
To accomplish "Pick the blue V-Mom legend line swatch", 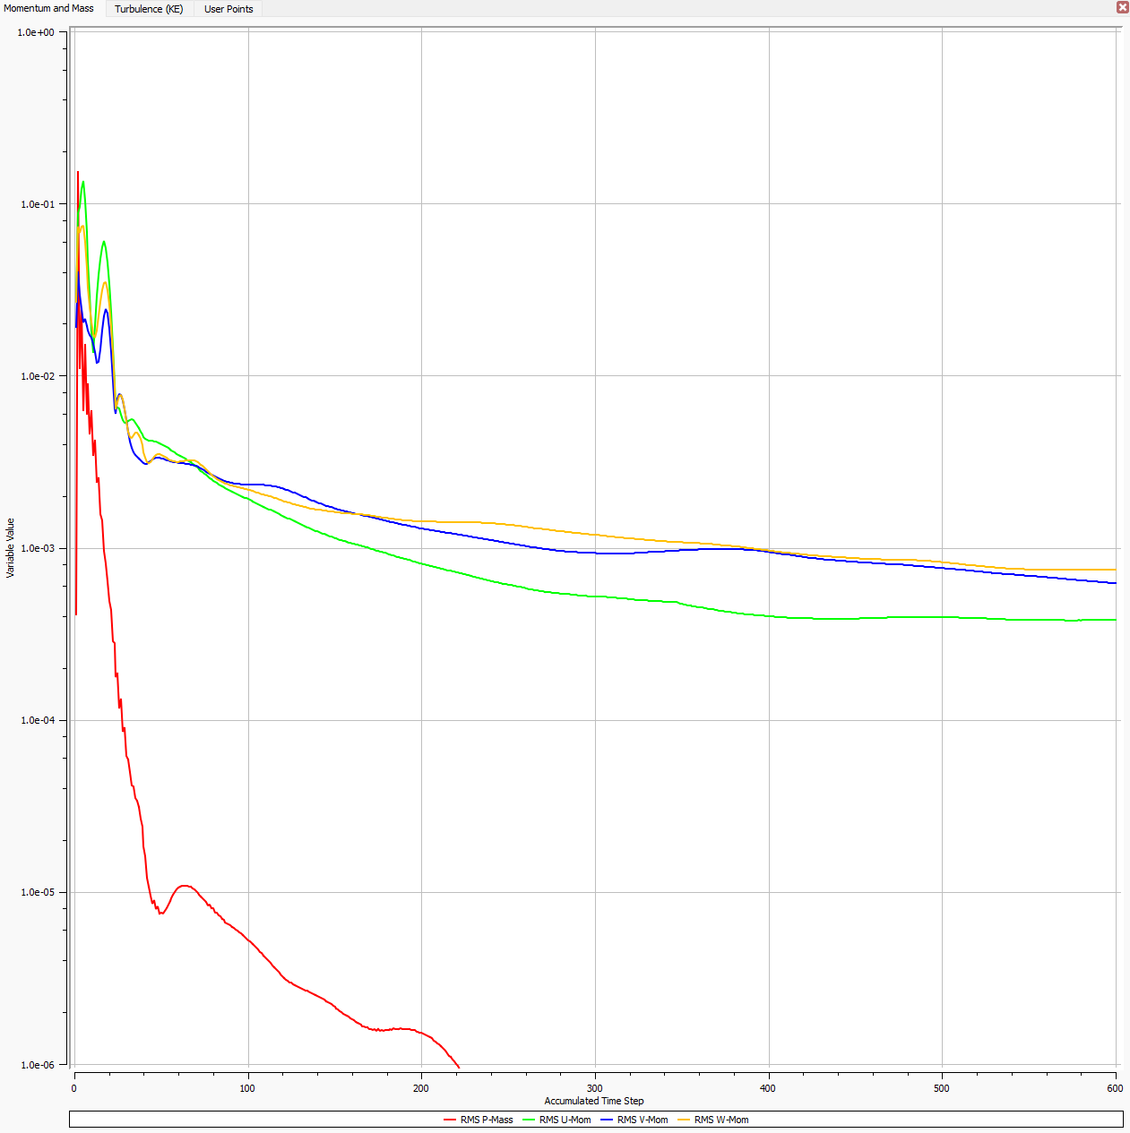I will (x=607, y=1120).
